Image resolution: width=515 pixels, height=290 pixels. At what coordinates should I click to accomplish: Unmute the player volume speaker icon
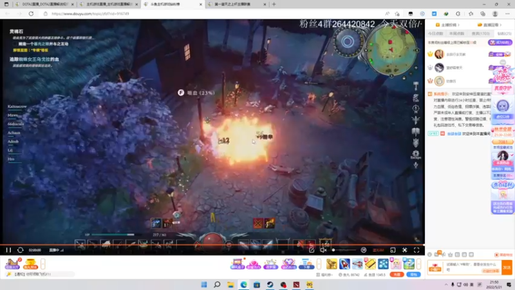(323, 250)
